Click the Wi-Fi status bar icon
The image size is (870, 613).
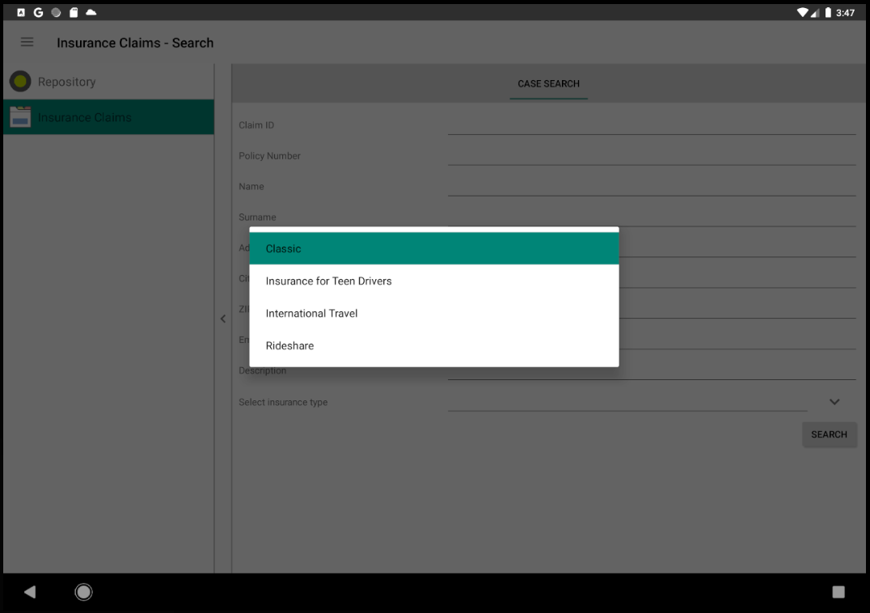[802, 12]
